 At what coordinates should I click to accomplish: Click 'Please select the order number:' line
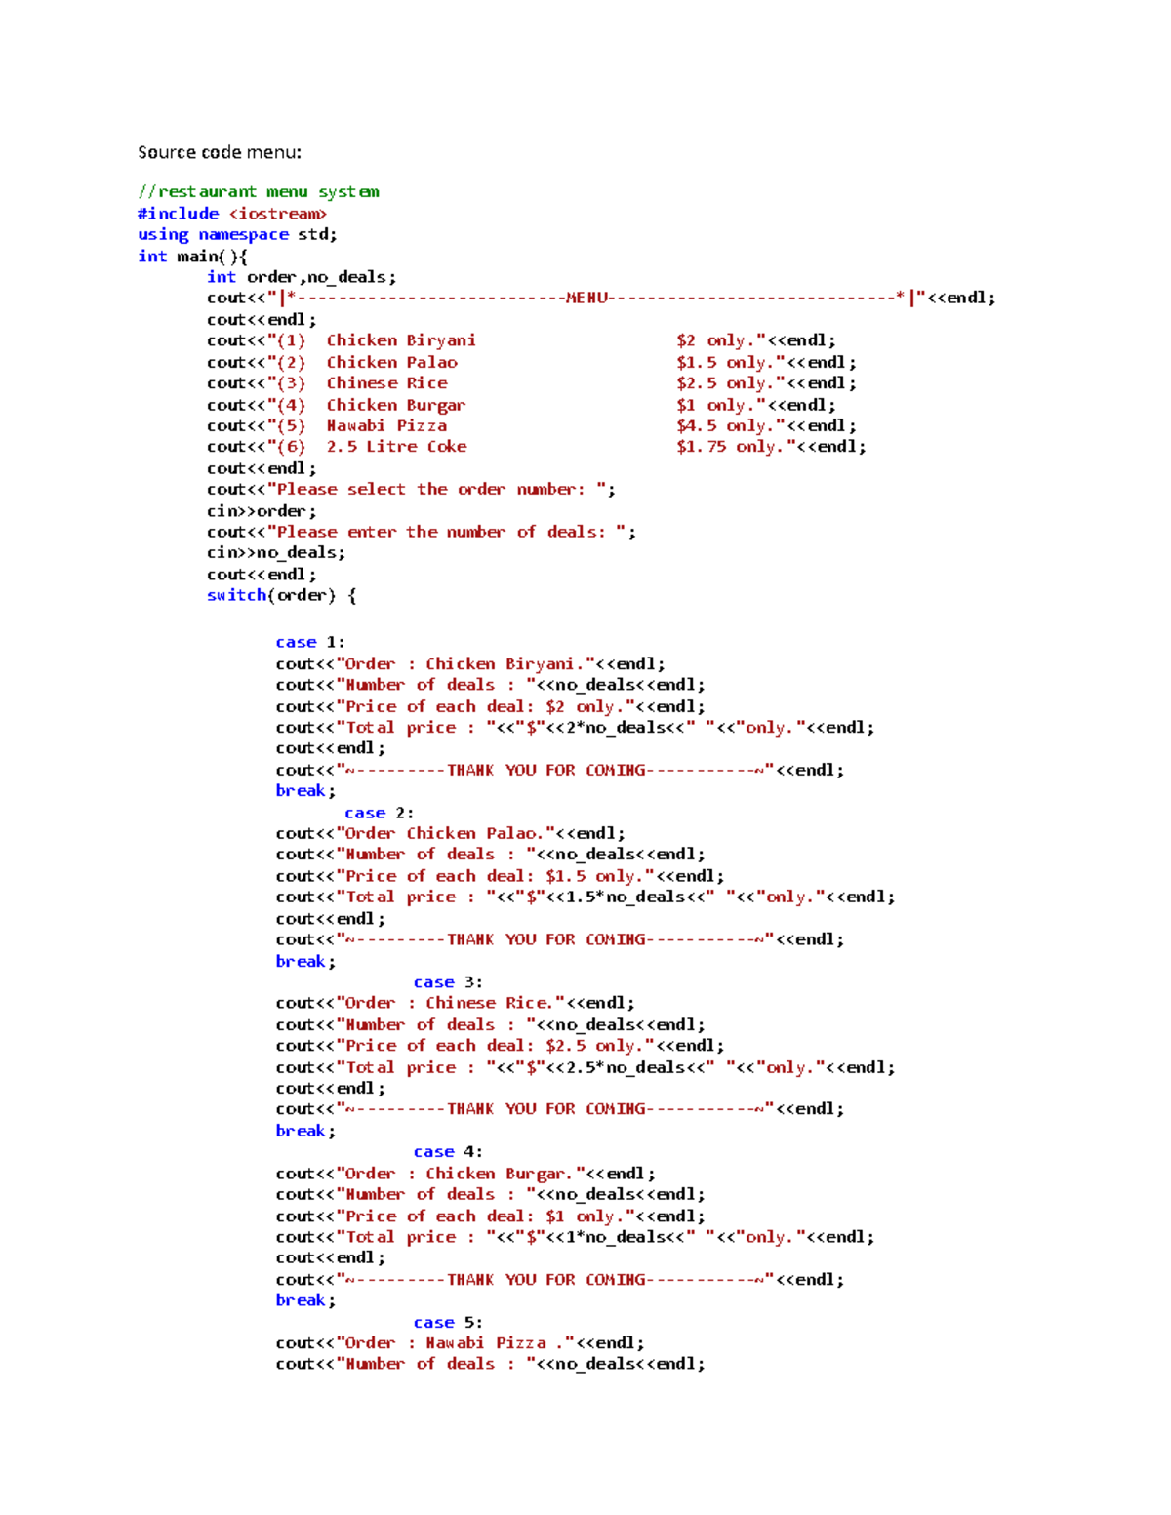[412, 490]
